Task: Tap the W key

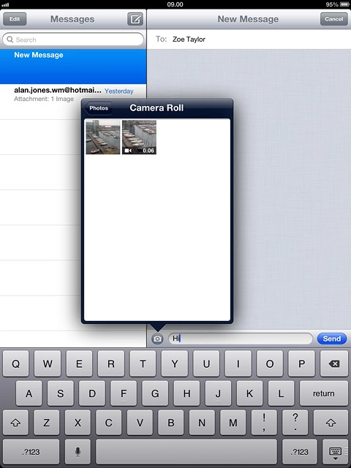Action: (x=48, y=363)
